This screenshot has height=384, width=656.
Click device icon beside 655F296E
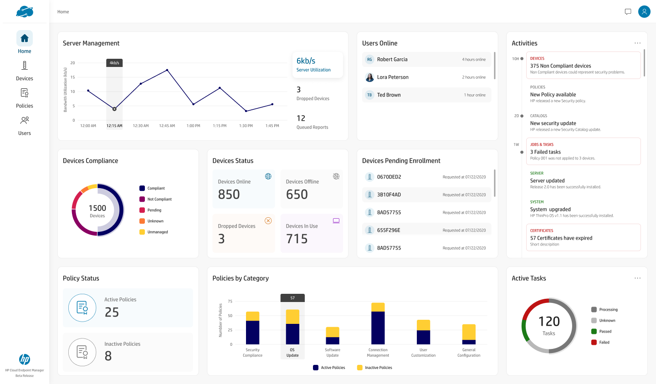(x=369, y=230)
